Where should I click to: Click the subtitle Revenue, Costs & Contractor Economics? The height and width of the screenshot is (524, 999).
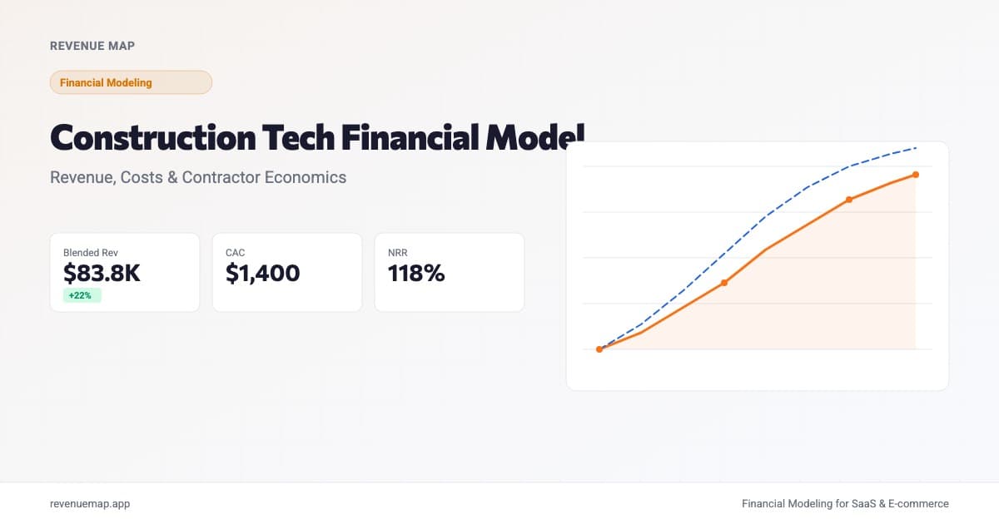[198, 177]
